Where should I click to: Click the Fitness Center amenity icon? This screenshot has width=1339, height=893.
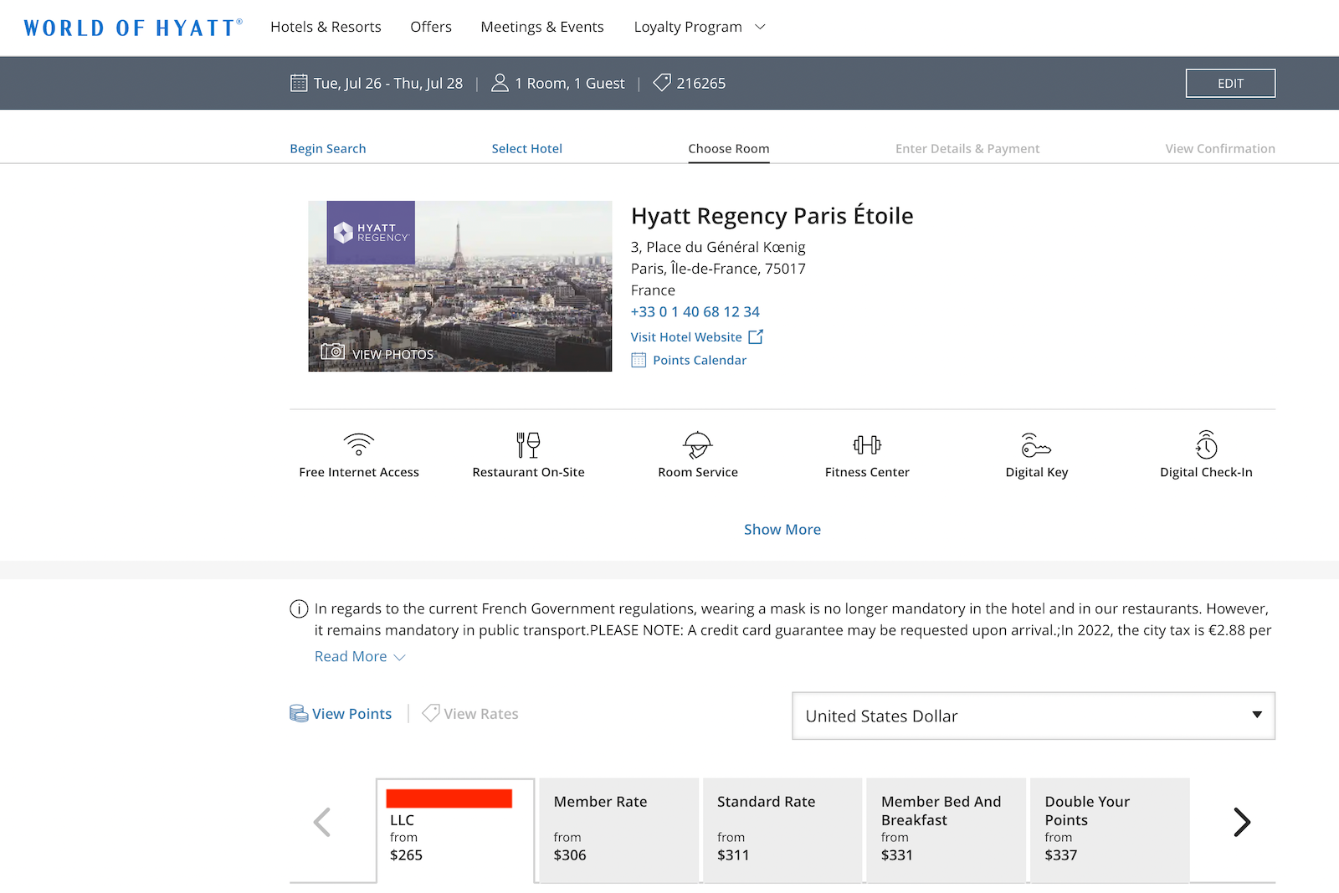pyautogui.click(x=866, y=446)
